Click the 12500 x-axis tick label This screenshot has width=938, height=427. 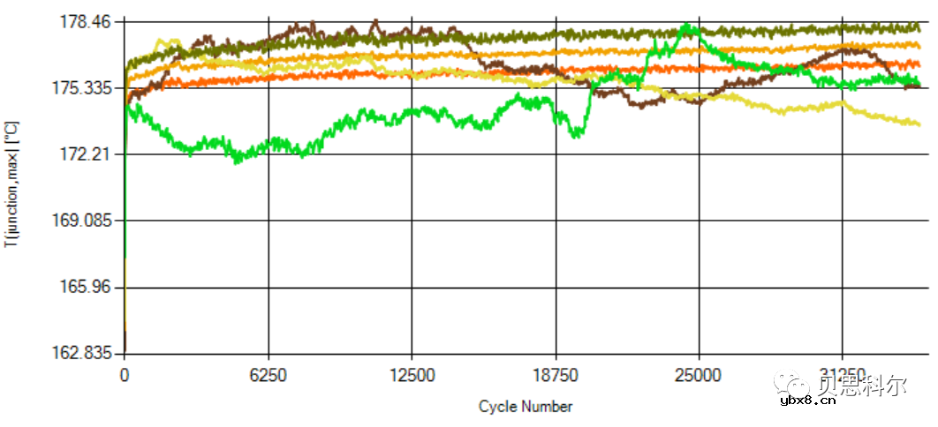point(412,373)
